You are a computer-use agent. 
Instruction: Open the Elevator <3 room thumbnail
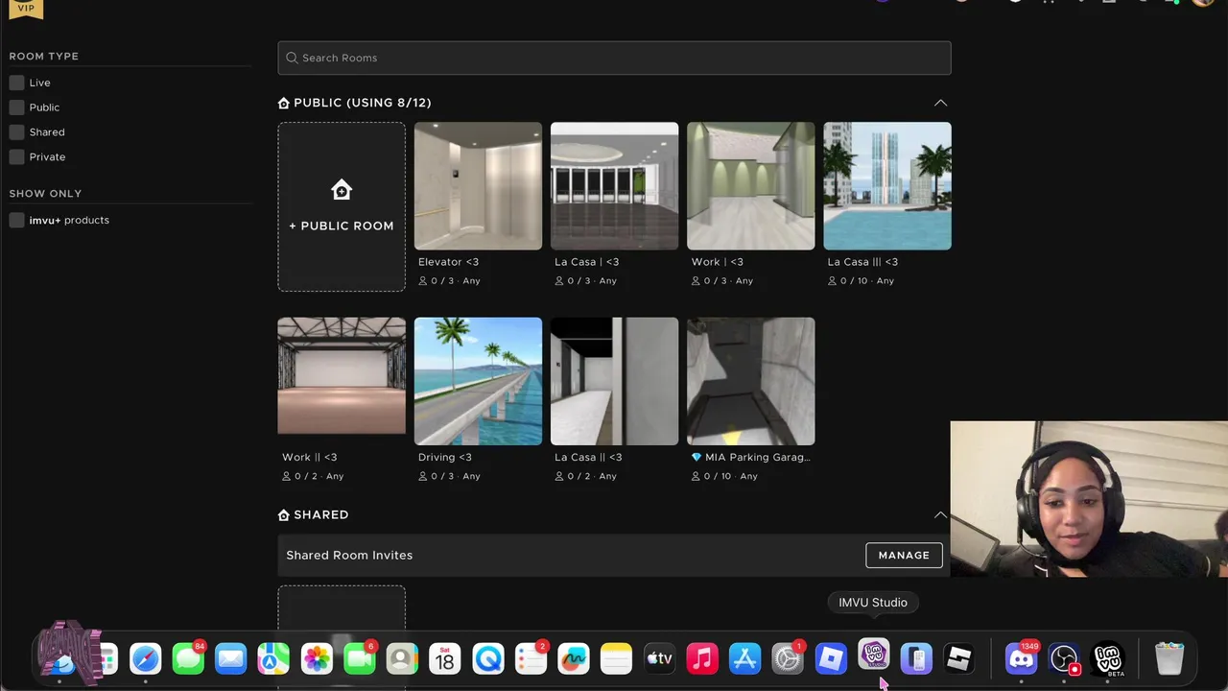[478, 185]
